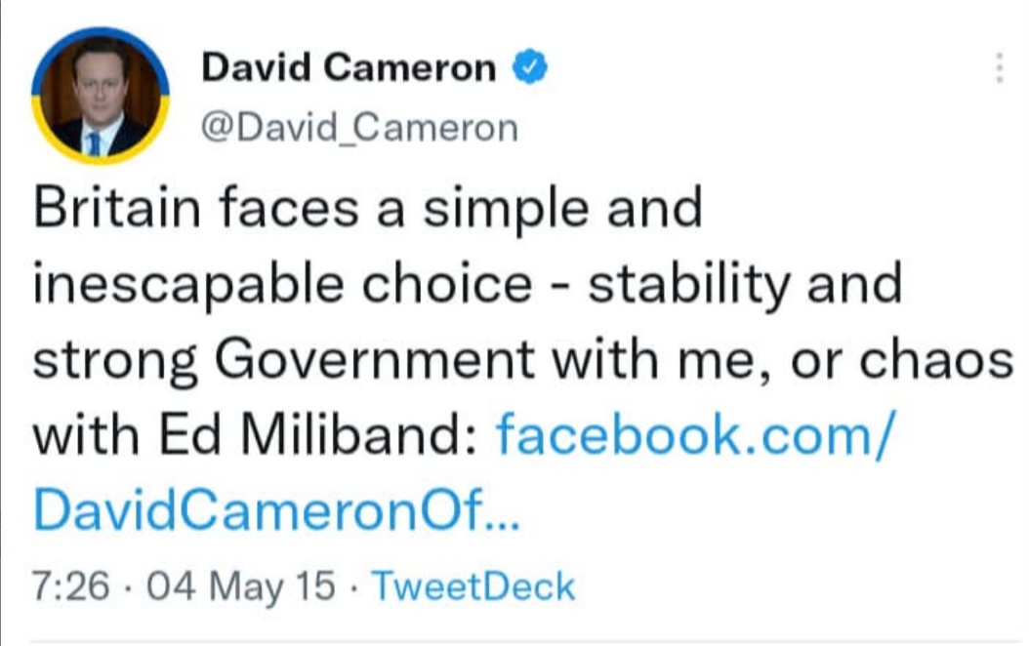Open the David Cameron display name
Screen dimensions: 1029x646
pyautogui.click(x=348, y=68)
